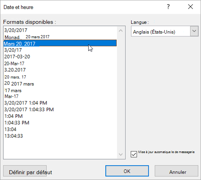Toggle the Mise à jour automatique checkbox
Screen dimensions: 201x180
click(134, 154)
